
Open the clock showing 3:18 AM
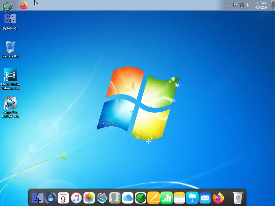[261, 5]
